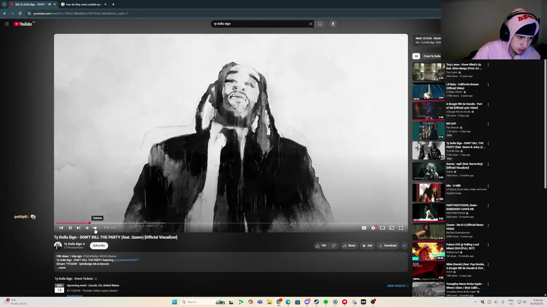This screenshot has height=307, width=547.
Task: Start voice search with the microphone icon
Action: [x=333, y=24]
